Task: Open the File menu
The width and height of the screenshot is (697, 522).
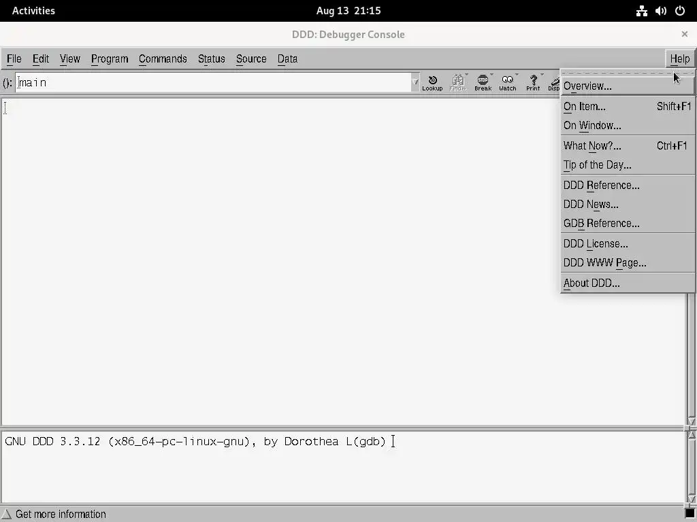Action: pos(14,58)
